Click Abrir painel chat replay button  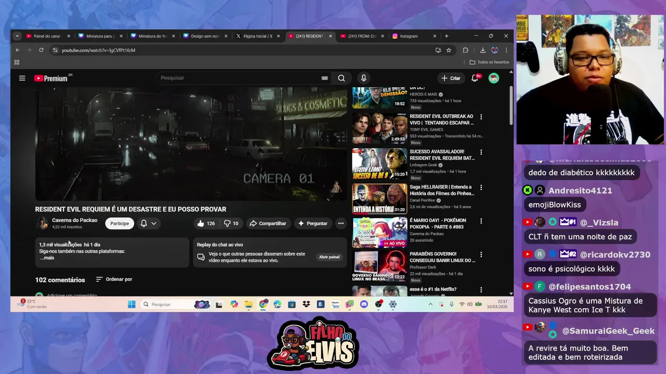(x=329, y=257)
